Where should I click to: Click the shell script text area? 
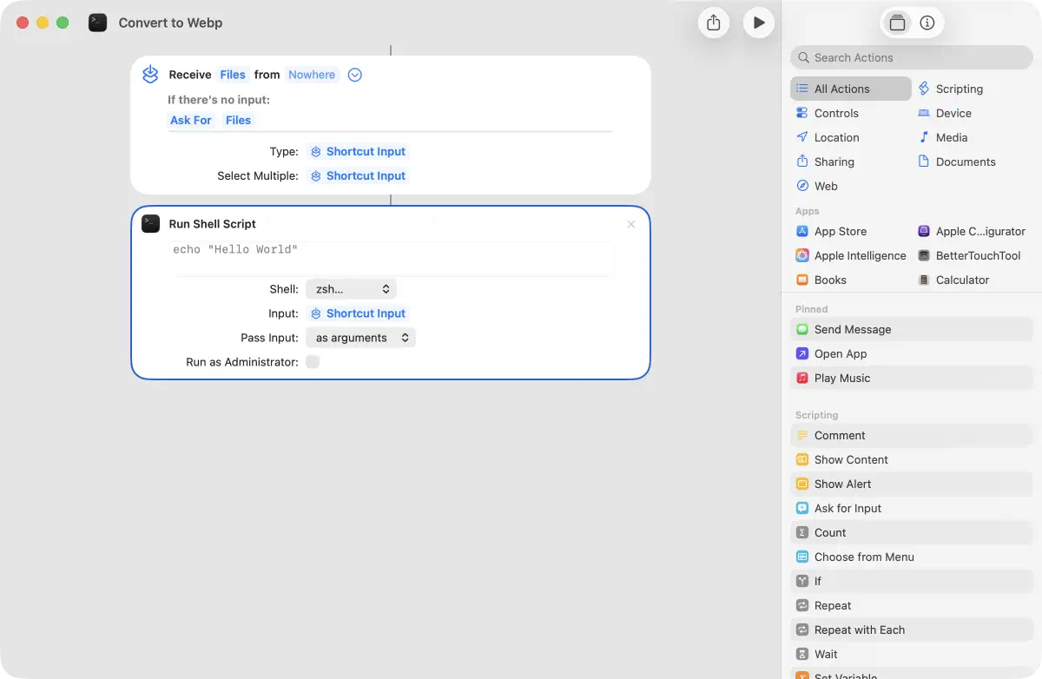[391, 257]
